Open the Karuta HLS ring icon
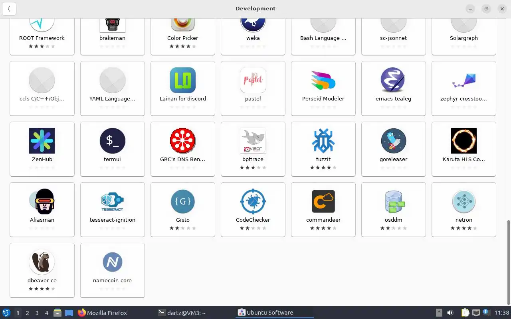511x319 pixels. click(x=464, y=141)
